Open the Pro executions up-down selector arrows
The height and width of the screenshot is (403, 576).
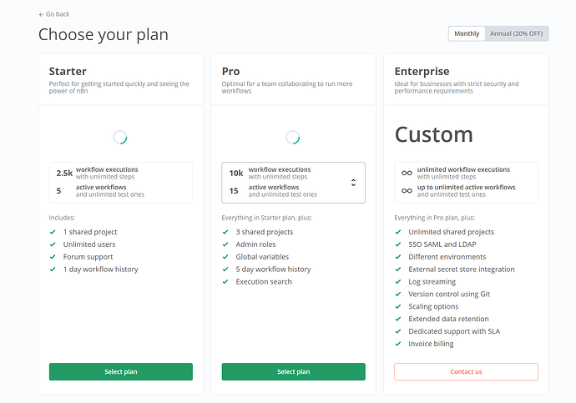[353, 183]
